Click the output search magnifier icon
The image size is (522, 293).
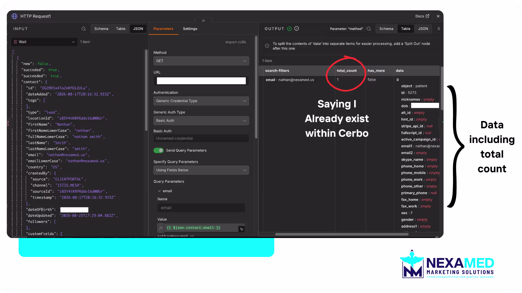click(369, 29)
